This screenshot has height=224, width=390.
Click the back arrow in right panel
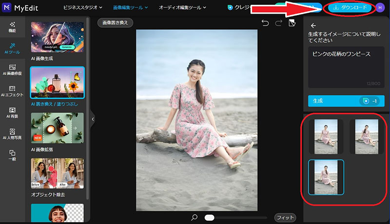coord(313,26)
